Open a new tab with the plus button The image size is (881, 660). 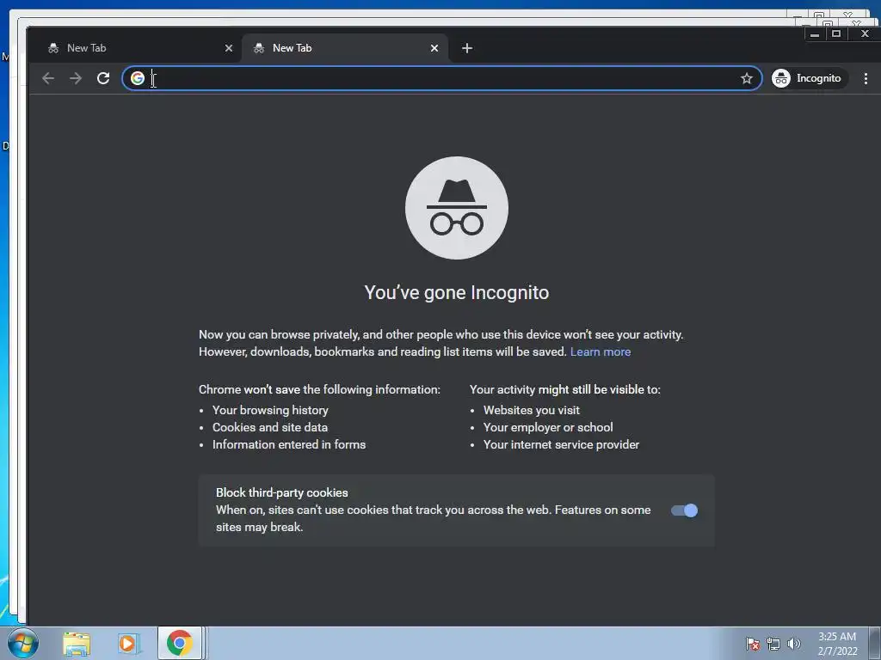[x=467, y=48]
